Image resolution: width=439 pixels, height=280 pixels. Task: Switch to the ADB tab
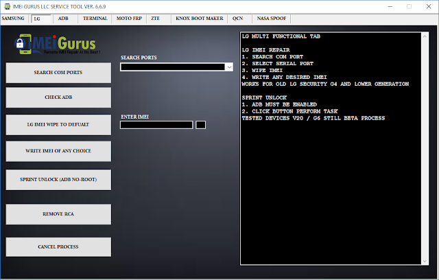click(x=63, y=19)
